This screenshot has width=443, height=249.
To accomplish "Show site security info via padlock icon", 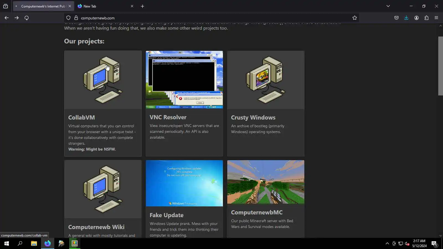I will (x=76, y=18).
